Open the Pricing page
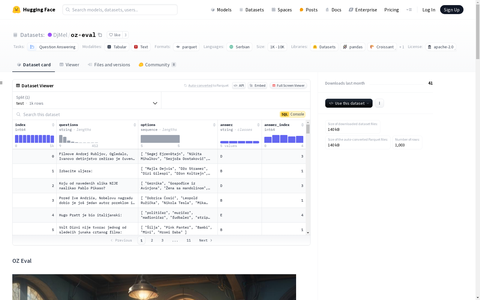The image size is (480, 300). (391, 10)
